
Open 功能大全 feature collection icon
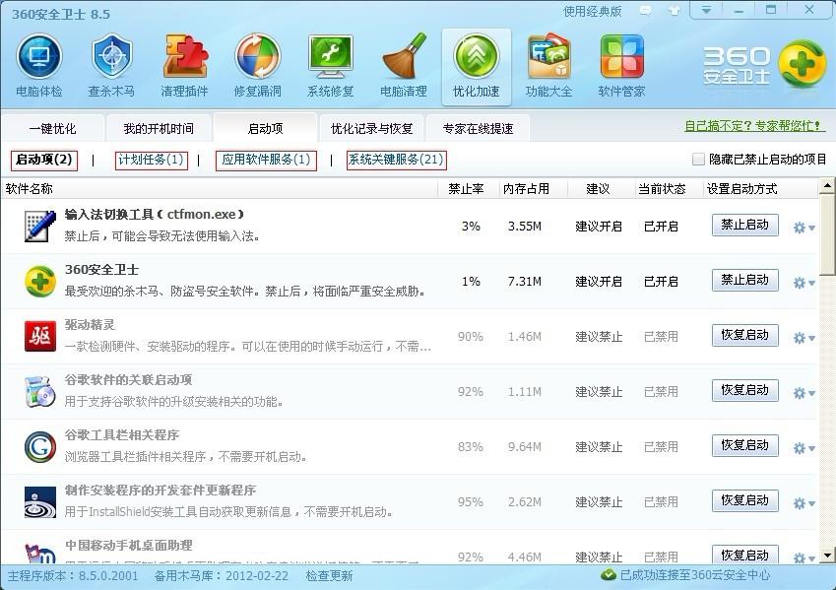point(549,57)
